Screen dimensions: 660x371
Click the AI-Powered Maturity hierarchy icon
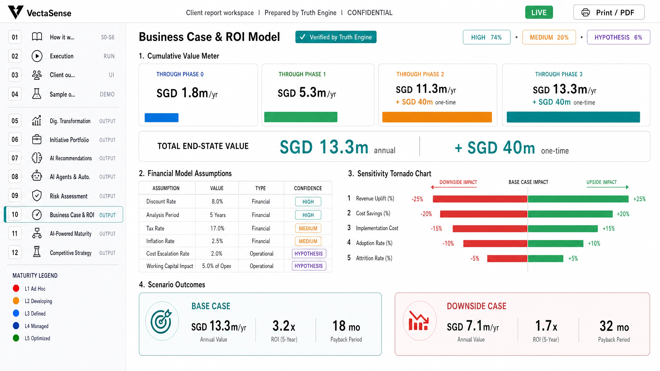tap(37, 233)
